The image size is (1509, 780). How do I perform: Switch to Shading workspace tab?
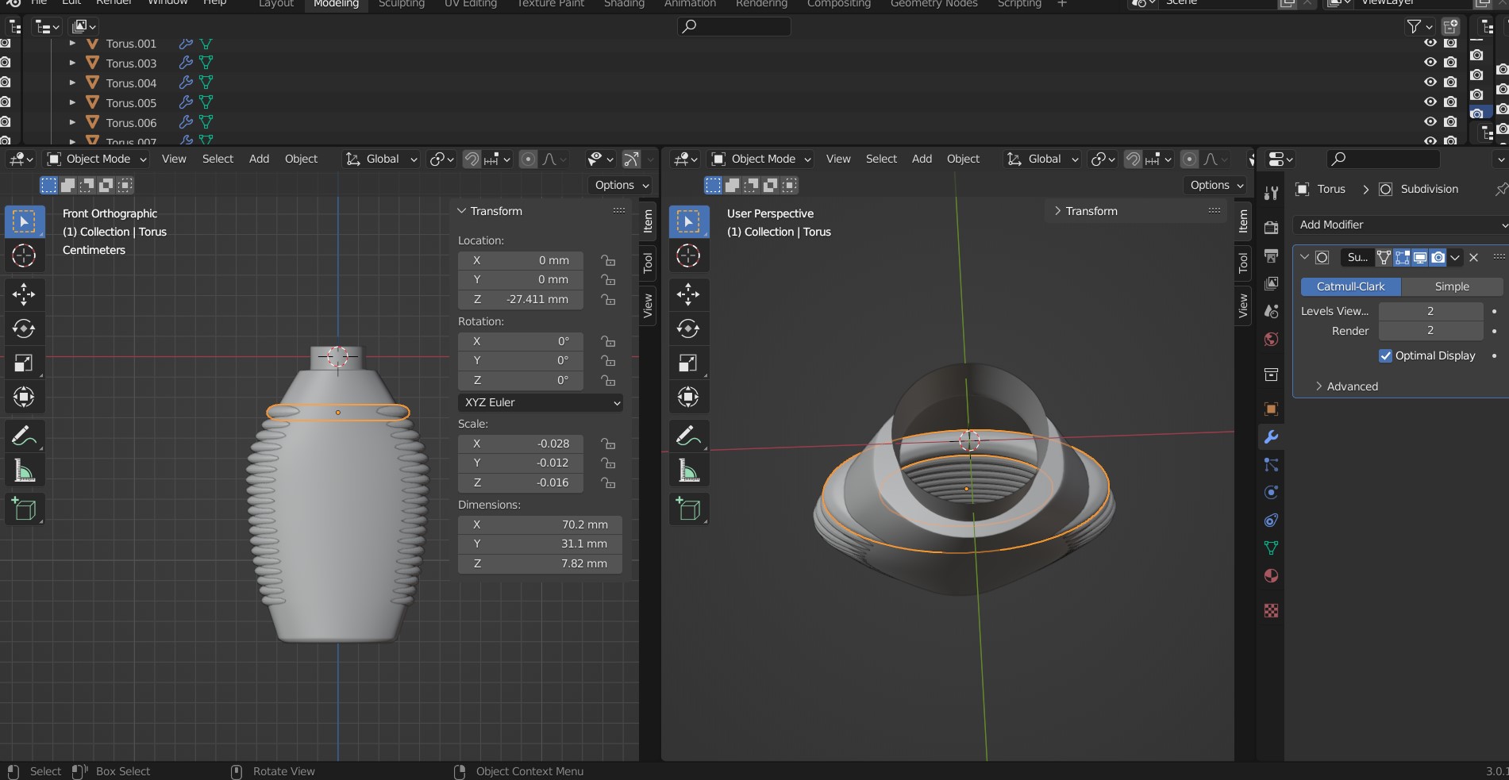click(x=624, y=4)
